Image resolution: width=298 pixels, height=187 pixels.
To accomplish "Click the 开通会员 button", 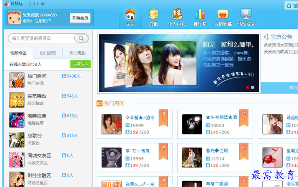I will 80,18.
